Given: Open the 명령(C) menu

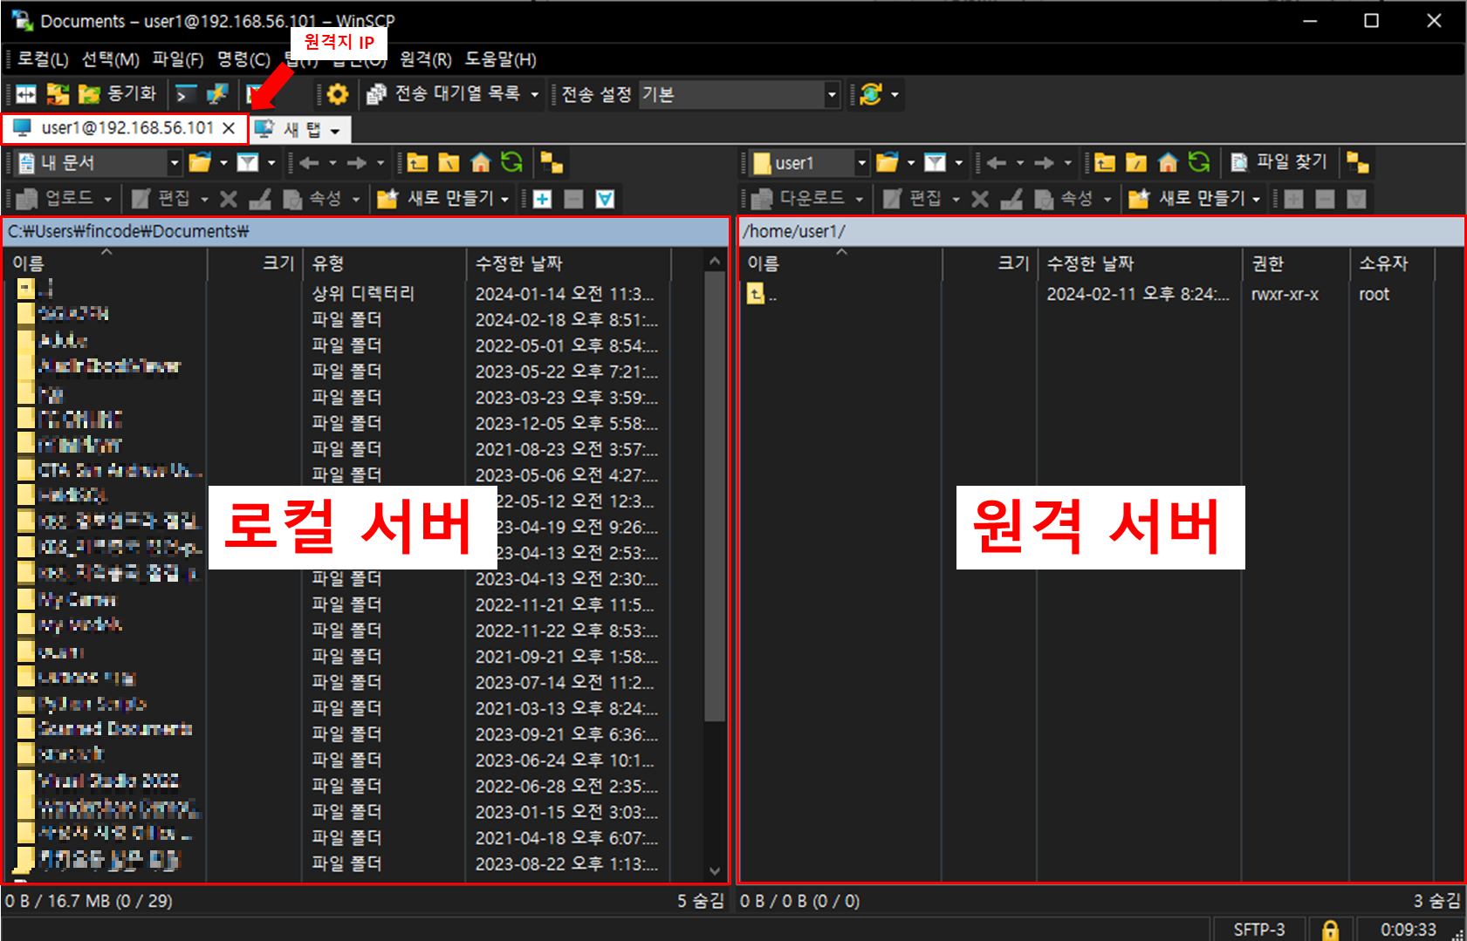Looking at the screenshot, I should coord(243,59).
